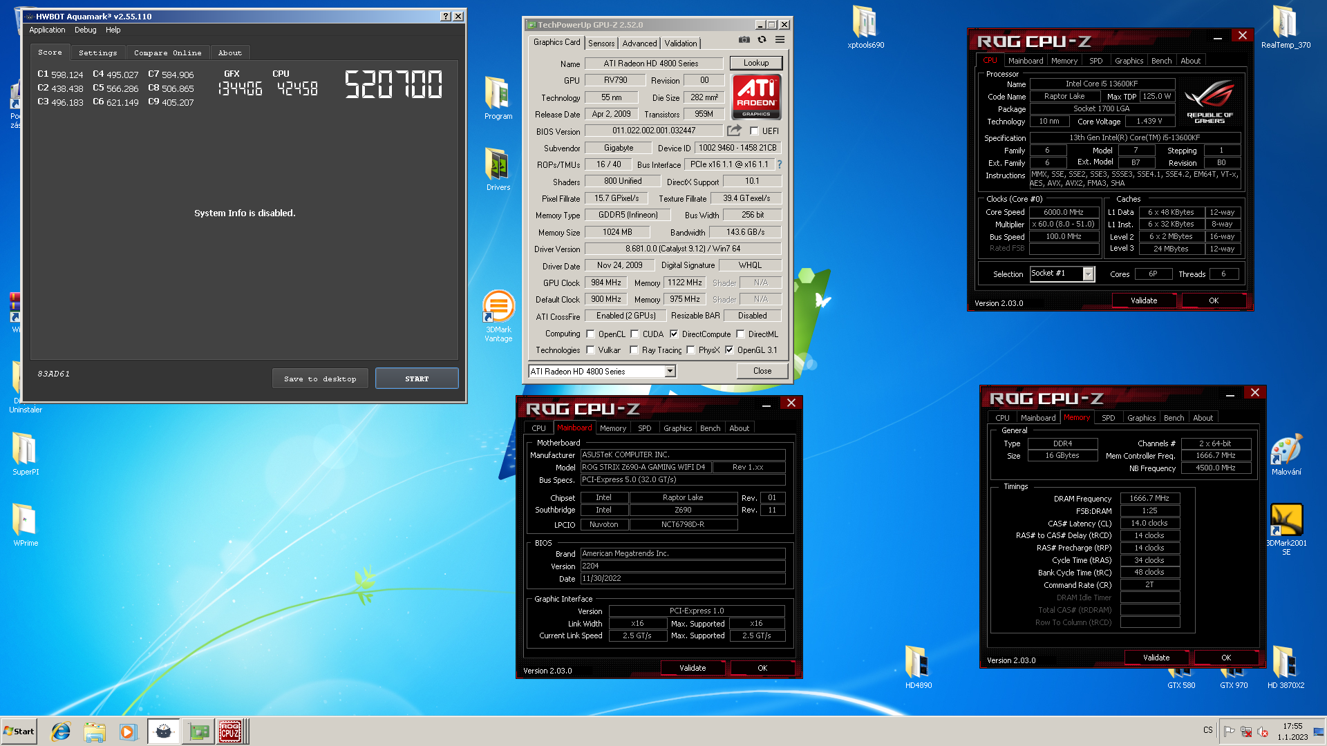Click the Start button
Viewport: 1327px width, 746px height.
click(19, 731)
